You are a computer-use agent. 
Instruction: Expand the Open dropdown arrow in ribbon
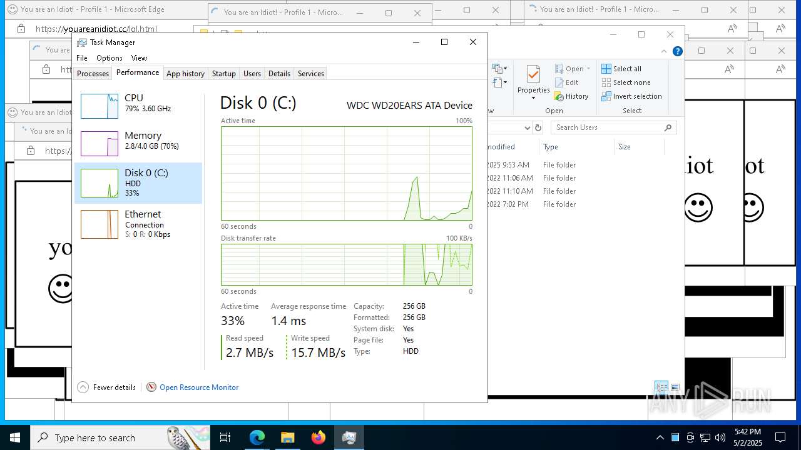click(588, 69)
